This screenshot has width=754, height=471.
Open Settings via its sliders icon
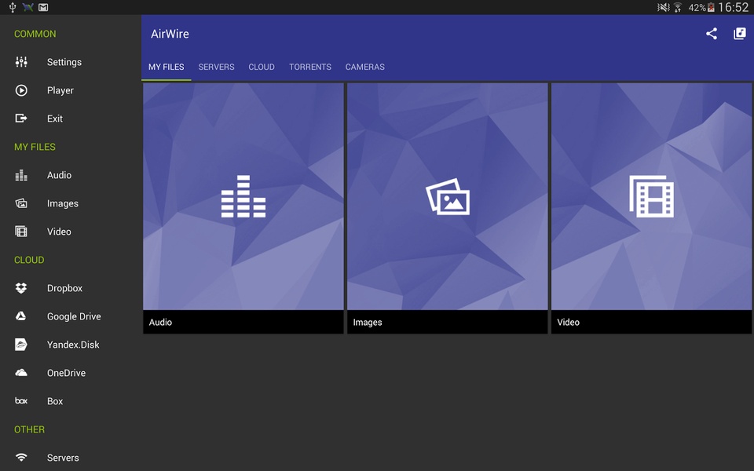[21, 62]
